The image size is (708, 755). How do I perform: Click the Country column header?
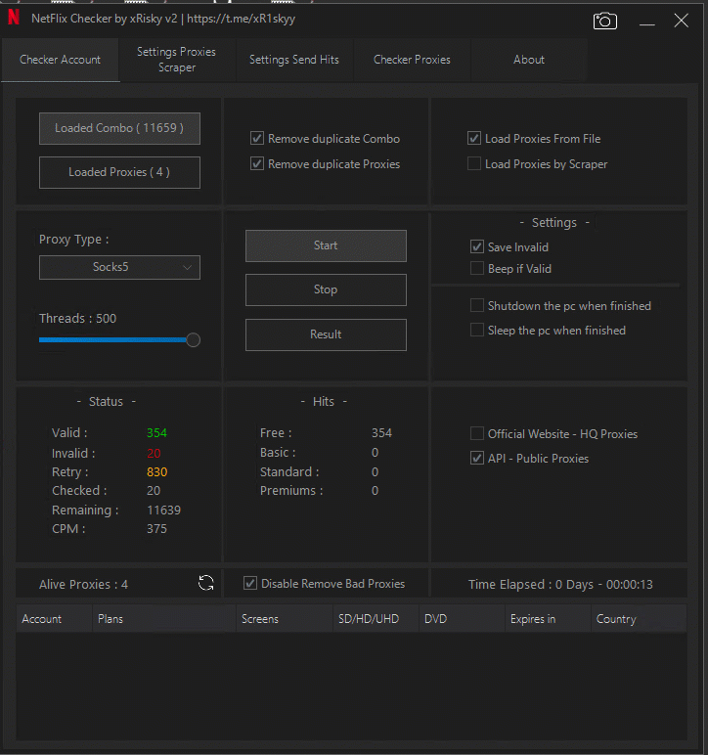pos(640,619)
